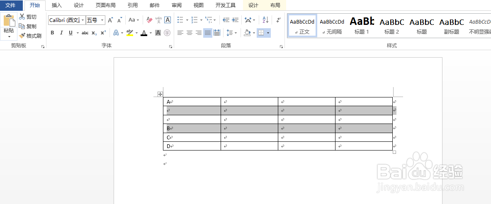Image resolution: width=491 pixels, height=204 pixels.
Task: Click the Multilevel List icon
Action: coord(209,20)
